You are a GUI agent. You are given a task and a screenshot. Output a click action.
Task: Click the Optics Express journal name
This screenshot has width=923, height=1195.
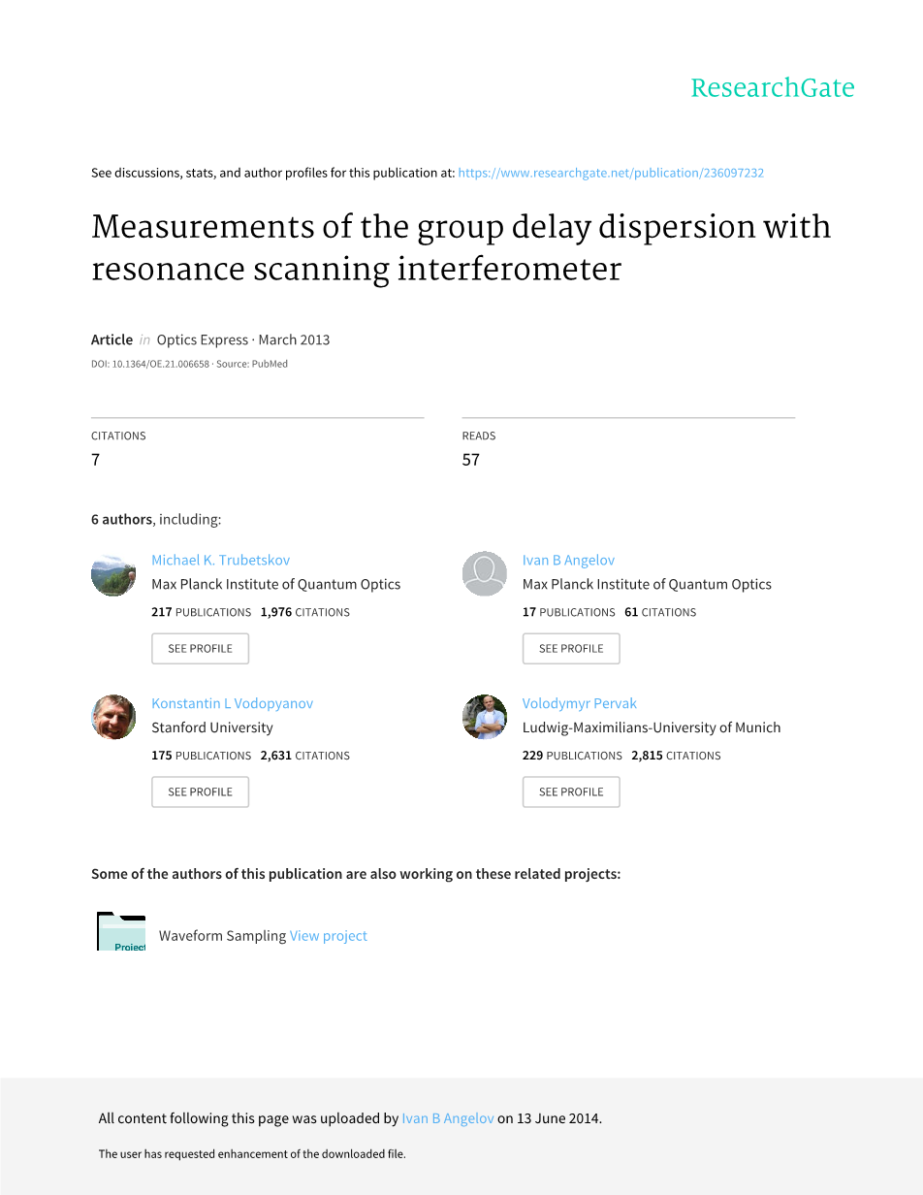[202, 339]
